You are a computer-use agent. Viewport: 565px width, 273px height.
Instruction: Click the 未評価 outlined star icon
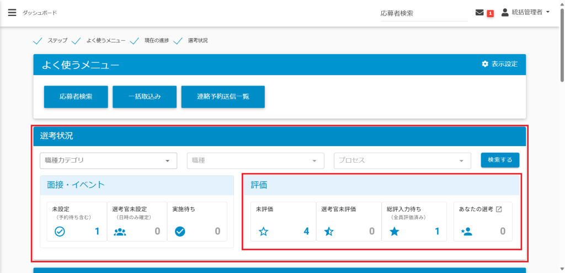click(263, 232)
